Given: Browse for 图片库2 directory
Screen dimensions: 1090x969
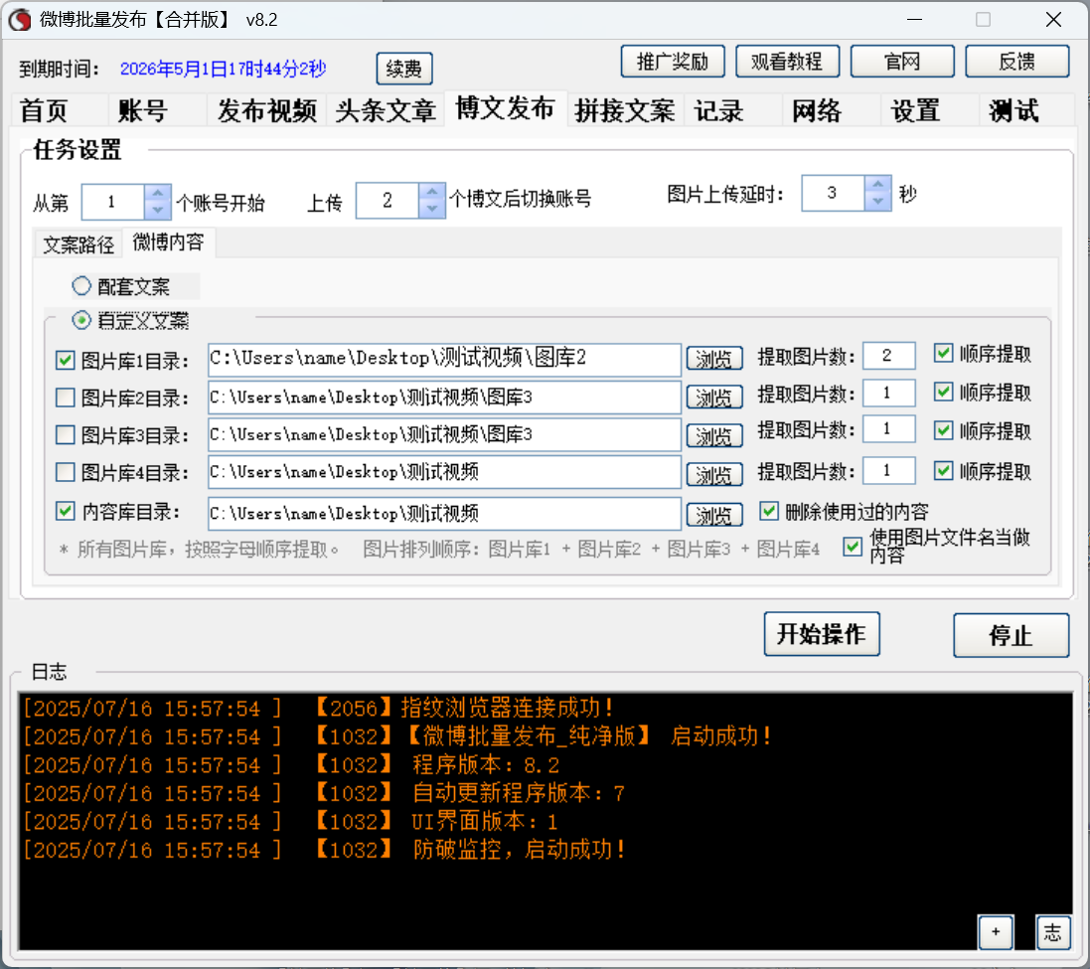Looking at the screenshot, I should coord(714,398).
